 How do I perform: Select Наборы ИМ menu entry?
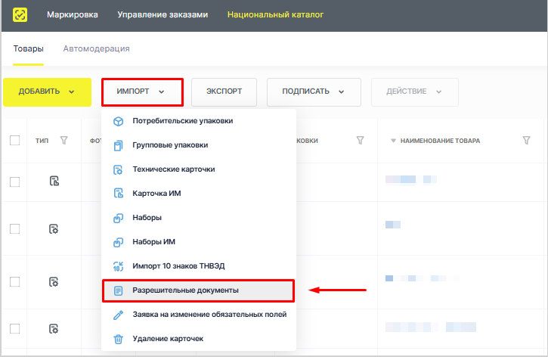(199, 242)
